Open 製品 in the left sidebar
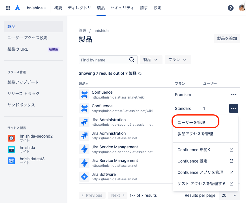 (33, 27)
